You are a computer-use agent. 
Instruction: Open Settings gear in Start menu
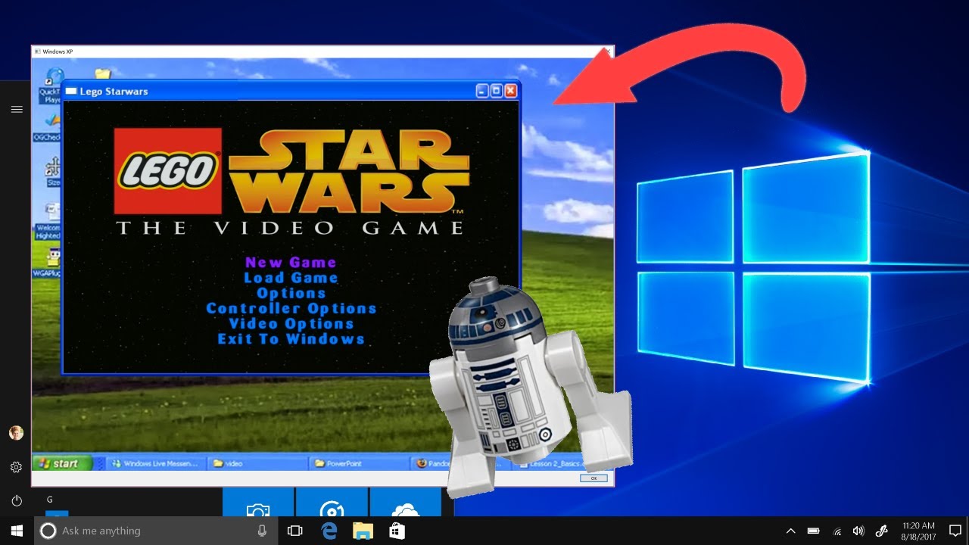(16, 467)
